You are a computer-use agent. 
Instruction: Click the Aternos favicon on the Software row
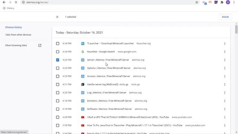83,109
